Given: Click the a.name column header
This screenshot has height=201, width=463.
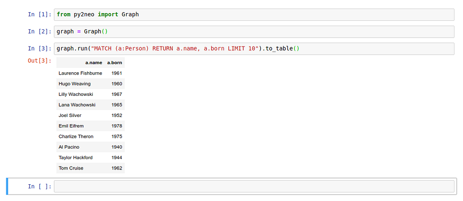Looking at the screenshot, I should [94, 63].
